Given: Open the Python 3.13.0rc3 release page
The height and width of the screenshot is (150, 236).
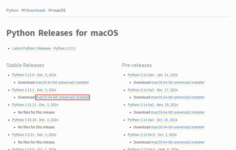Looking at the screenshot, I should click(152, 135).
